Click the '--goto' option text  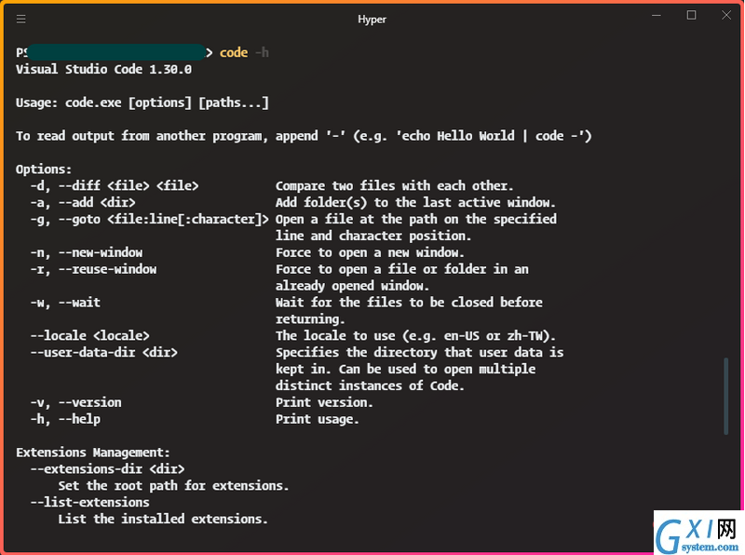click(79, 219)
